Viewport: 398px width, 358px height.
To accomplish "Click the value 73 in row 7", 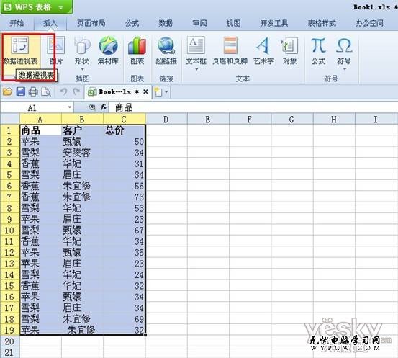I will coord(124,197).
